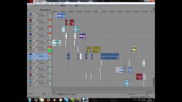Screen dimensions: 182x102
Task: Toggle invert phase on track 11
Action: click(x=39, y=81)
